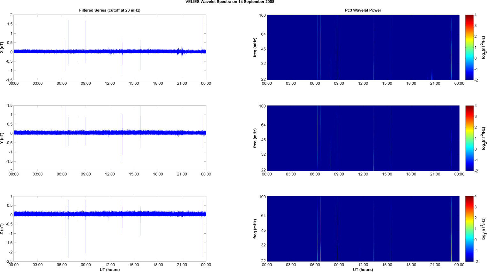
Task: Click the "Z (nT)" axis label
Action: pyautogui.click(x=2, y=229)
